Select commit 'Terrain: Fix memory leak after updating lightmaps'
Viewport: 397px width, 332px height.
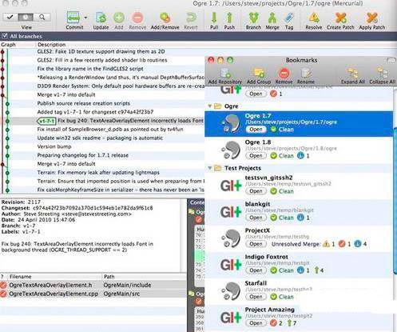coord(102,173)
